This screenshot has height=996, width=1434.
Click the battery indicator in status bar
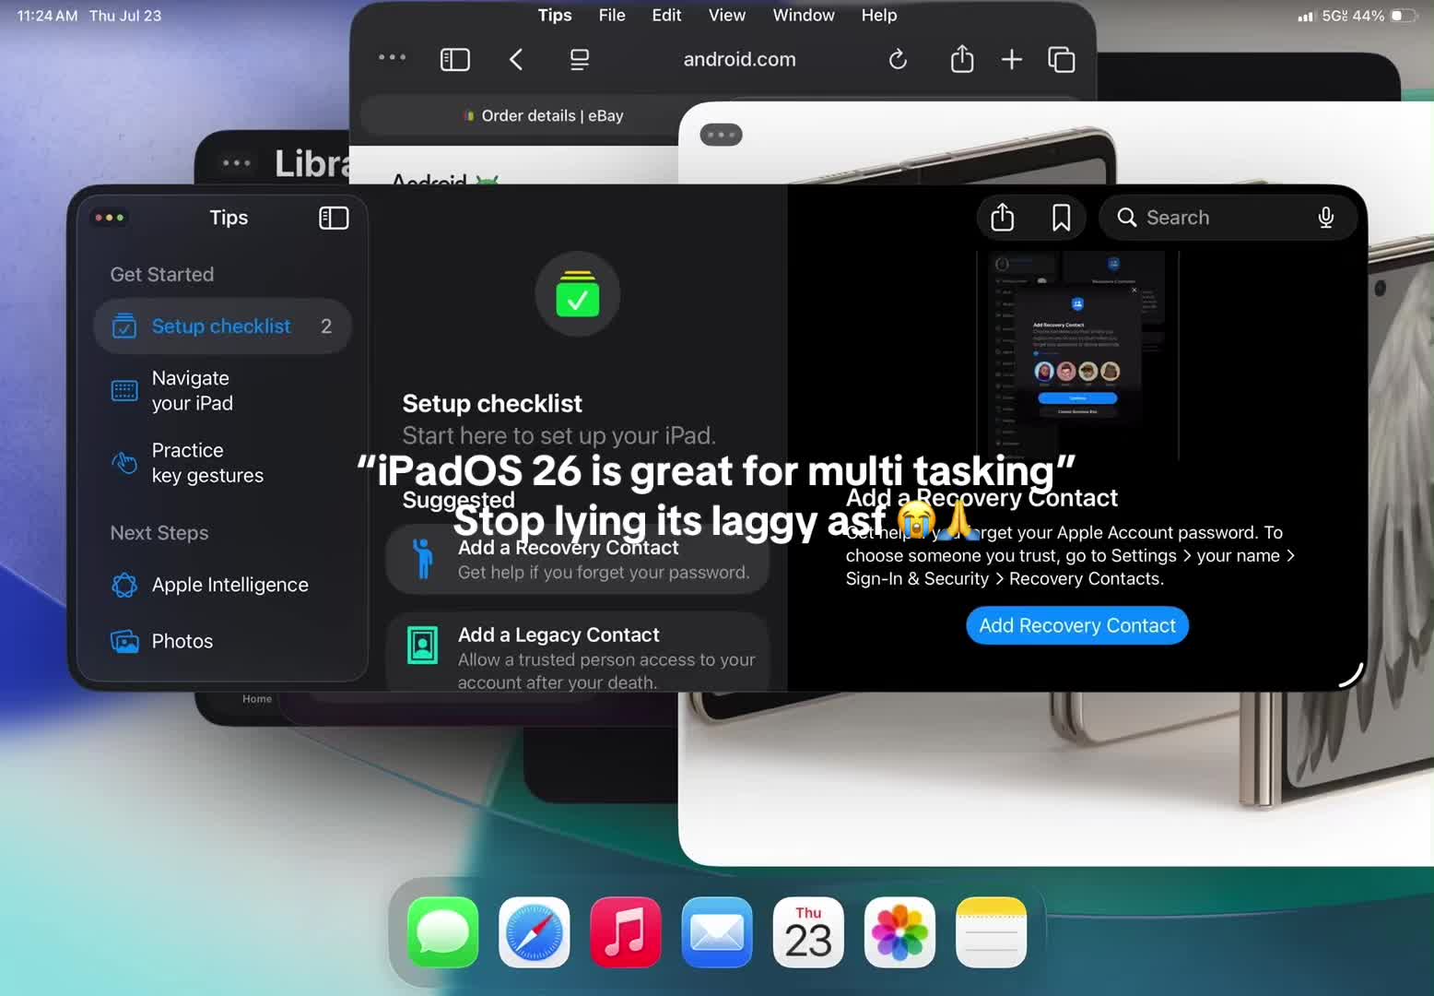click(1404, 16)
